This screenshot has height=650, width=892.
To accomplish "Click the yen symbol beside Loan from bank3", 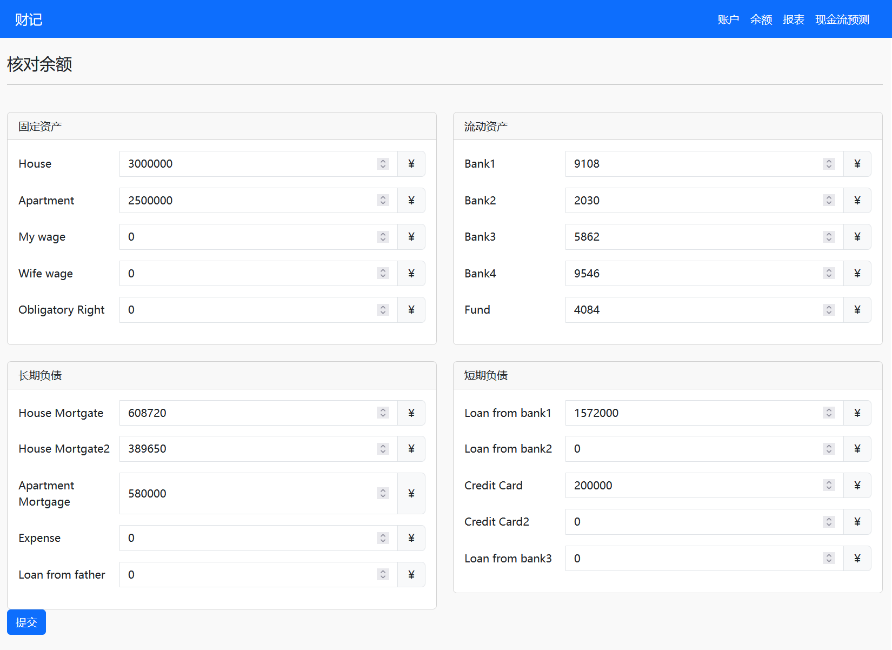I will coord(857,558).
